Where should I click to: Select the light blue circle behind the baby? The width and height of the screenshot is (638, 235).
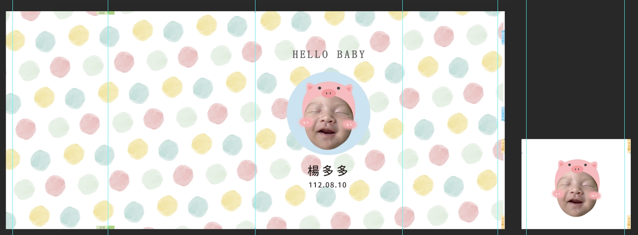pos(329,113)
